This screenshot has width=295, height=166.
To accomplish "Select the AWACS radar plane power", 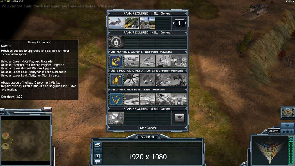I will (x=163, y=99).
